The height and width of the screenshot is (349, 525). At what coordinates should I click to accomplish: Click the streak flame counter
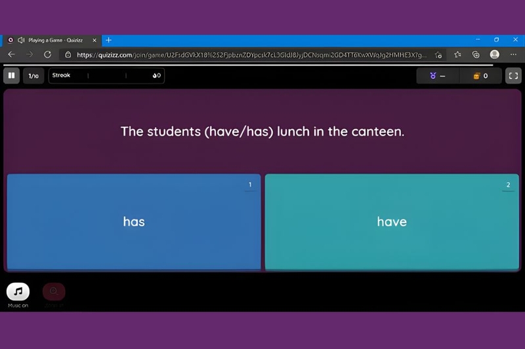pyautogui.click(x=156, y=75)
